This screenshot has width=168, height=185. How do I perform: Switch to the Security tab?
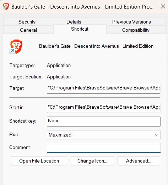tap(27, 22)
